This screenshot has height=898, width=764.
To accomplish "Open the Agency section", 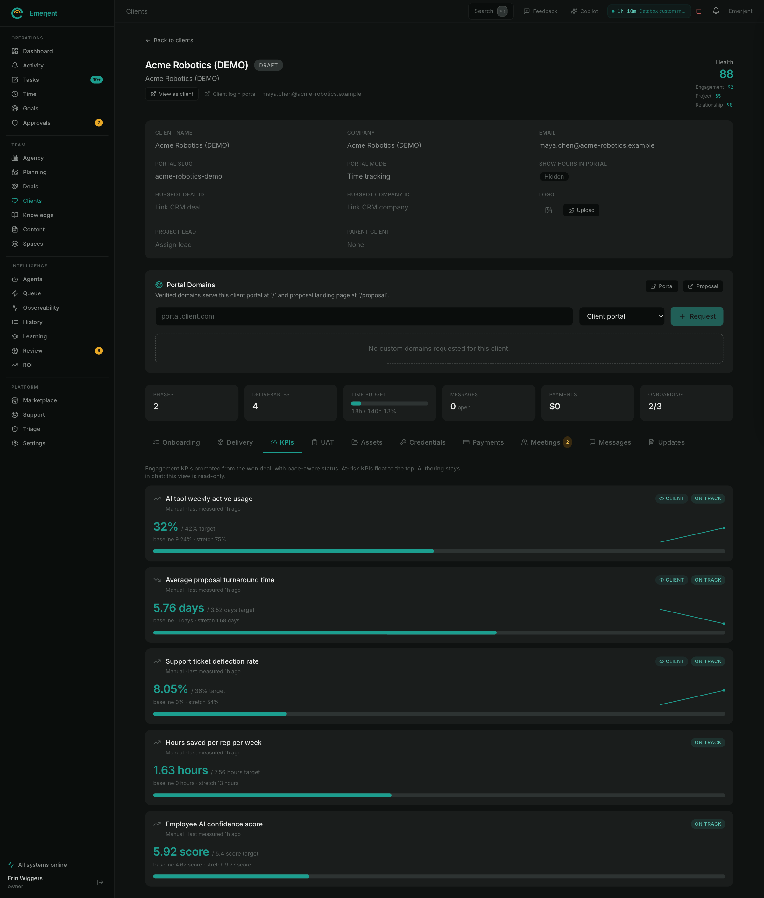I will 57,158.
